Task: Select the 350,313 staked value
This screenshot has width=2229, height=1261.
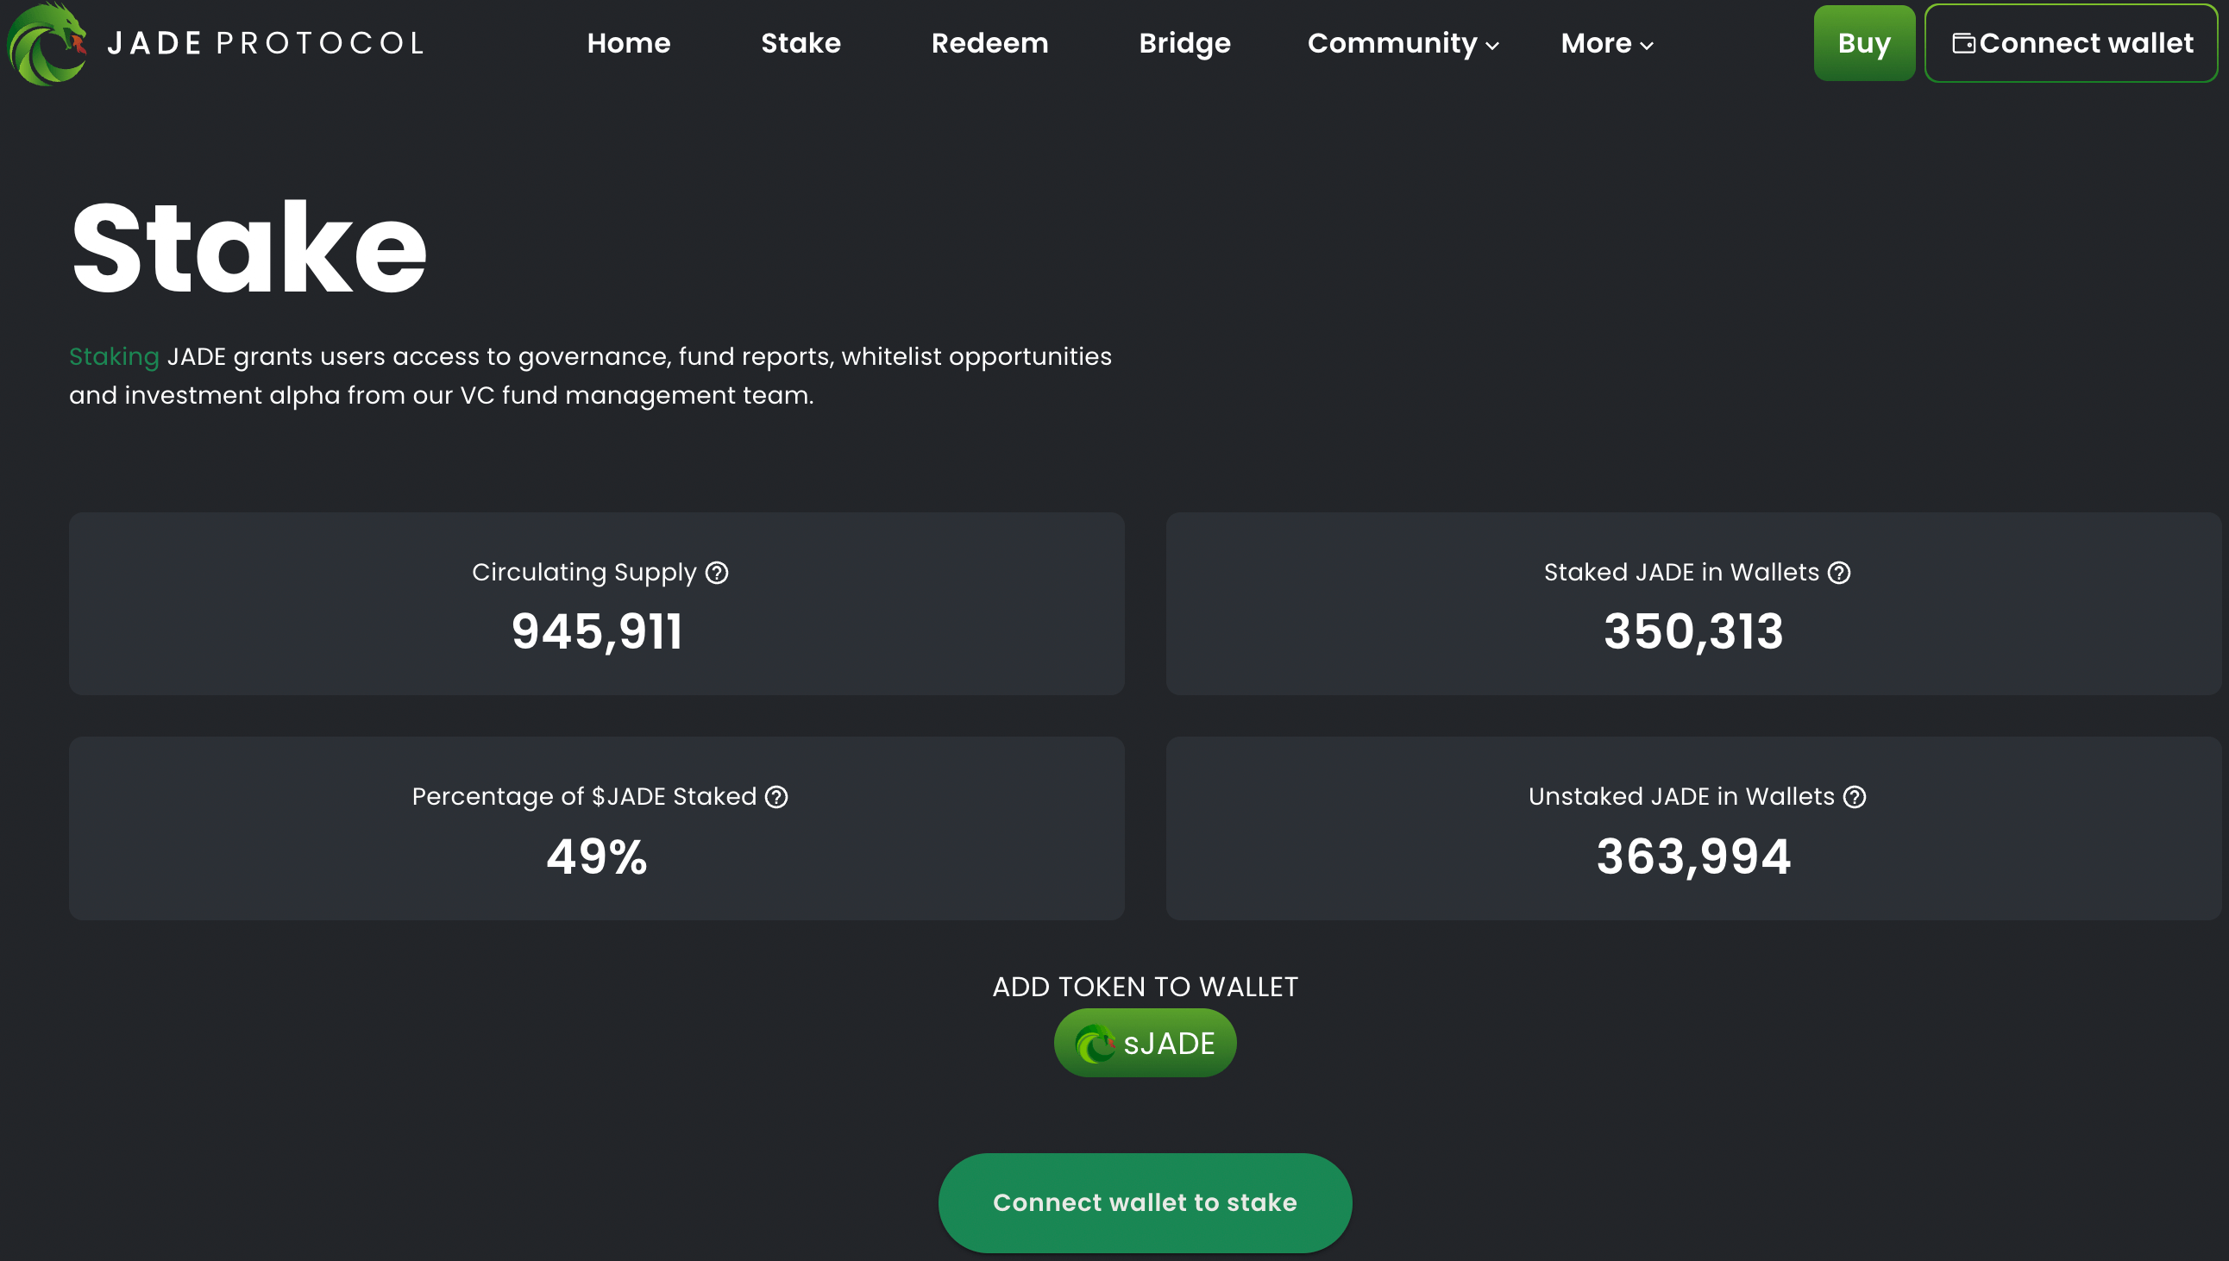Action: coord(1694,631)
